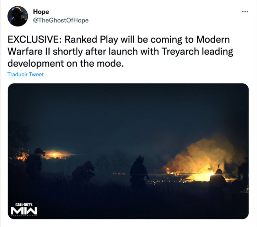Click the orange flare glow on the left of the image

point(55,155)
